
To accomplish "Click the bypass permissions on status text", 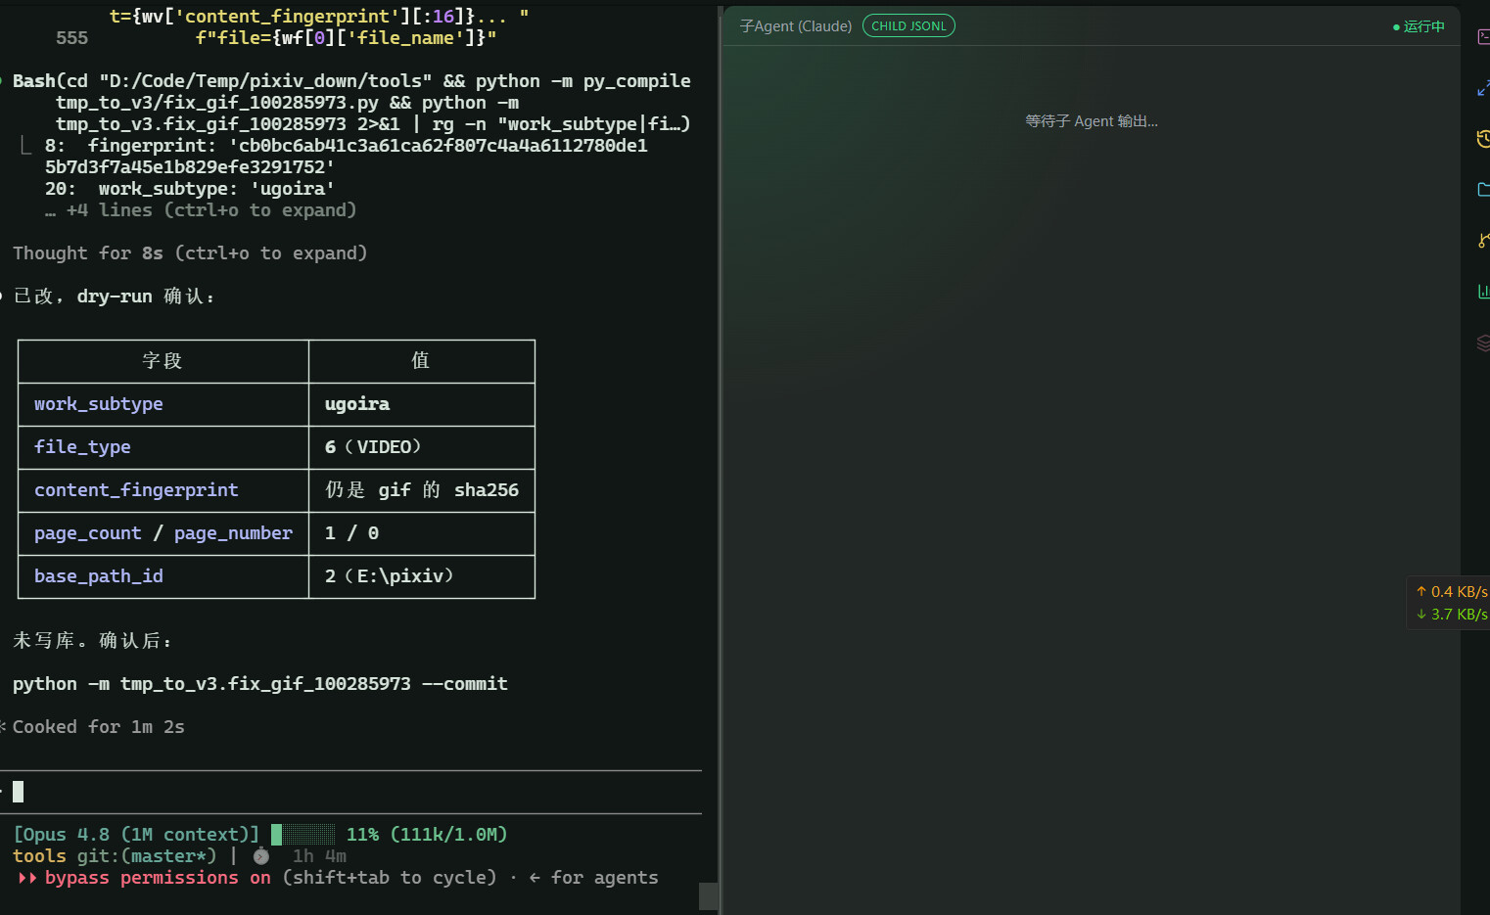I will [158, 878].
